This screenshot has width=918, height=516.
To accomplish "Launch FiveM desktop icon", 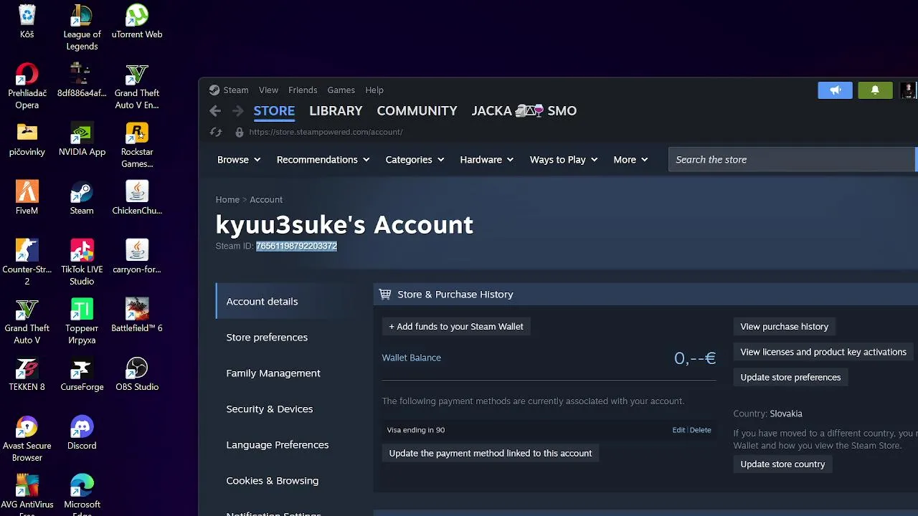I will [27, 198].
